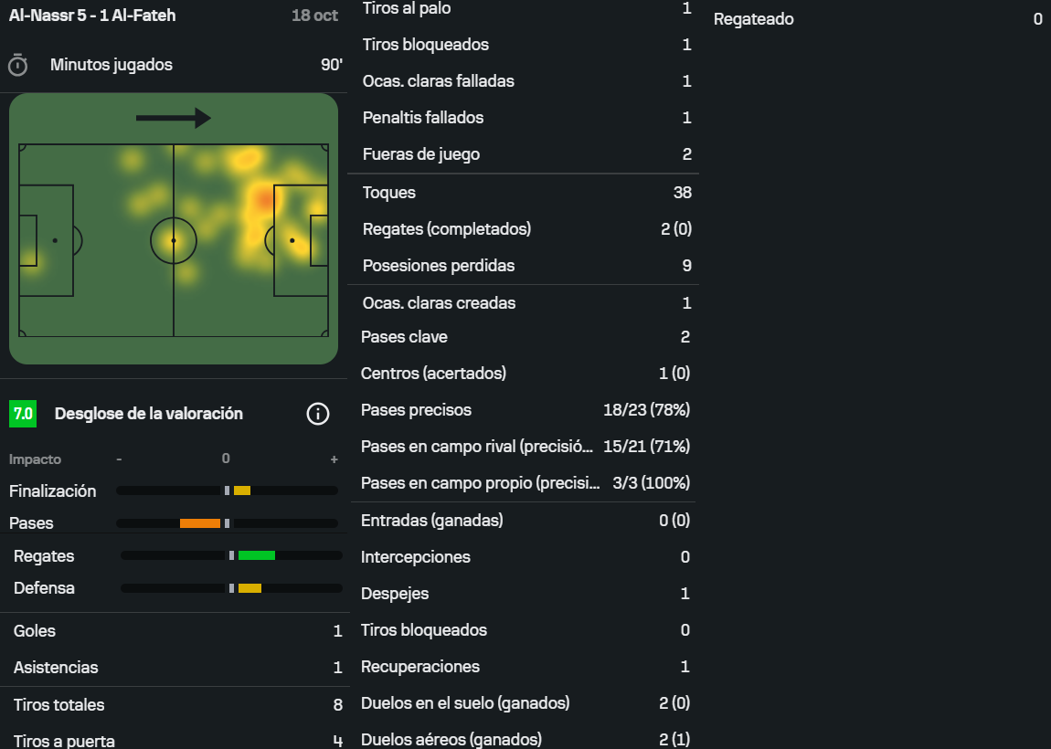This screenshot has width=1051, height=749.
Task: Click the green Regates impact bar
Action: click(256, 555)
